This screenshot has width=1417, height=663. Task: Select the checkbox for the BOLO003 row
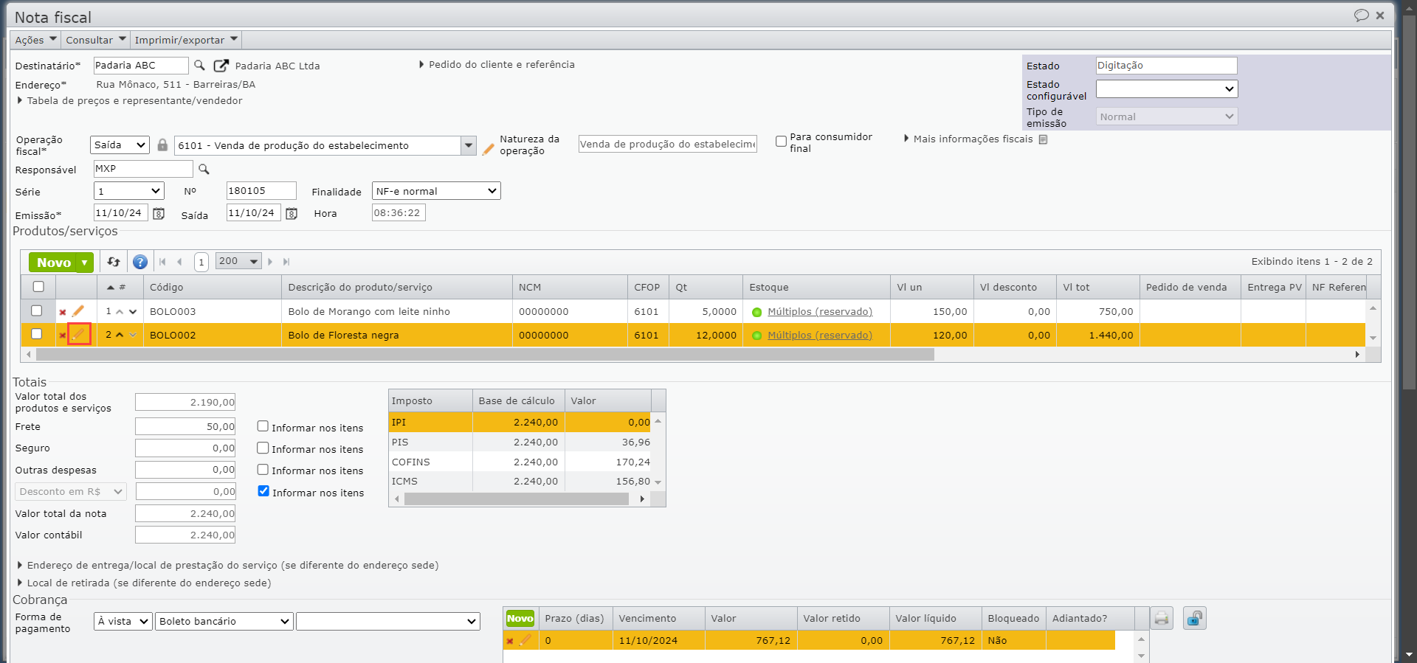pyautogui.click(x=37, y=311)
